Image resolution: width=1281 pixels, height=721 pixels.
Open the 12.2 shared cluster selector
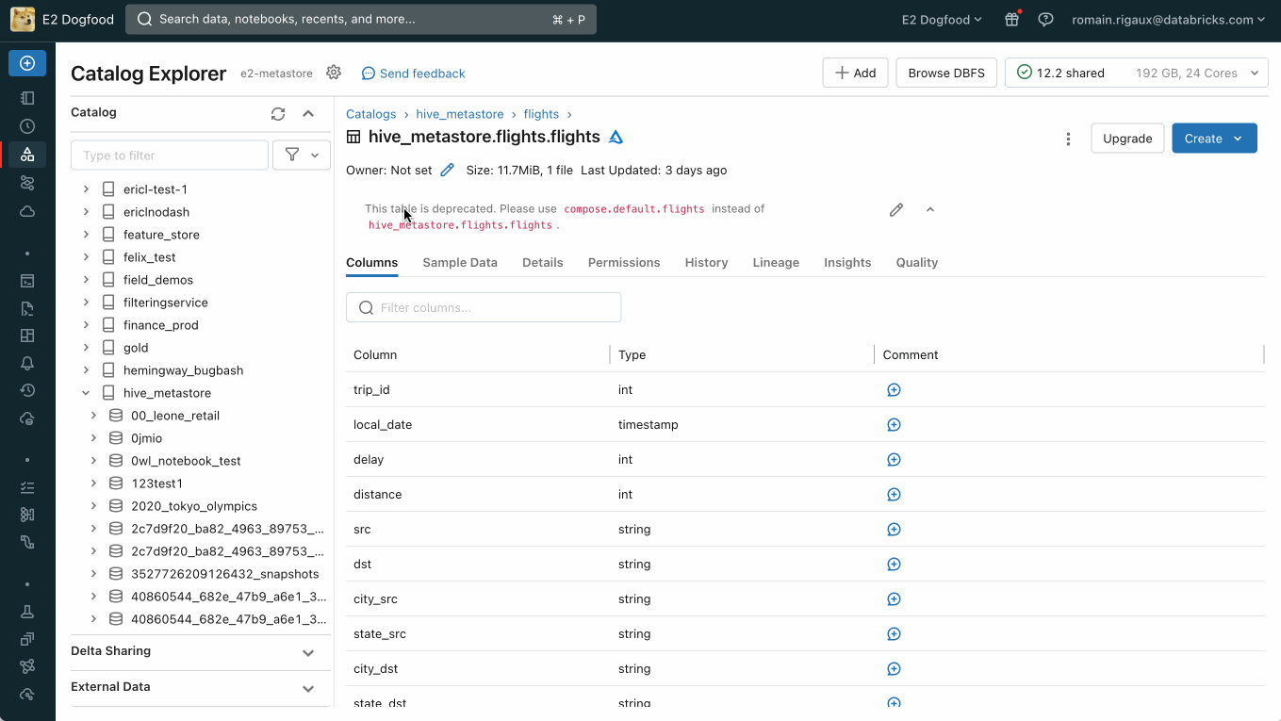click(1136, 74)
